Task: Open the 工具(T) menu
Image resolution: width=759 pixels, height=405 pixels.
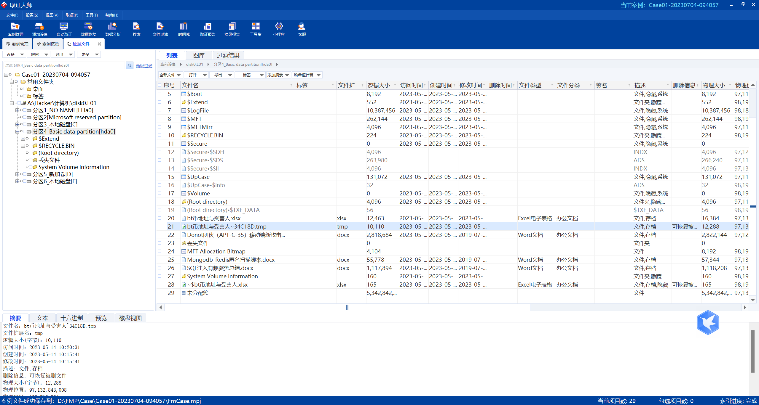Action: coord(92,15)
